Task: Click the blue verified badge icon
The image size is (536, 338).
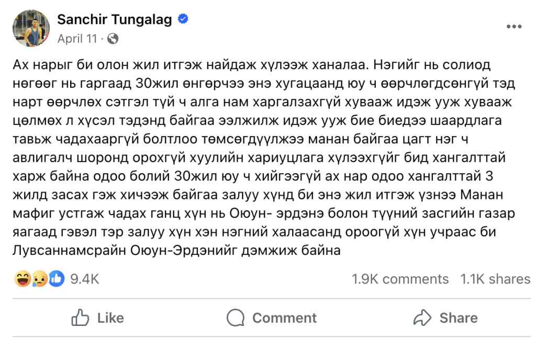Action: tap(183, 20)
